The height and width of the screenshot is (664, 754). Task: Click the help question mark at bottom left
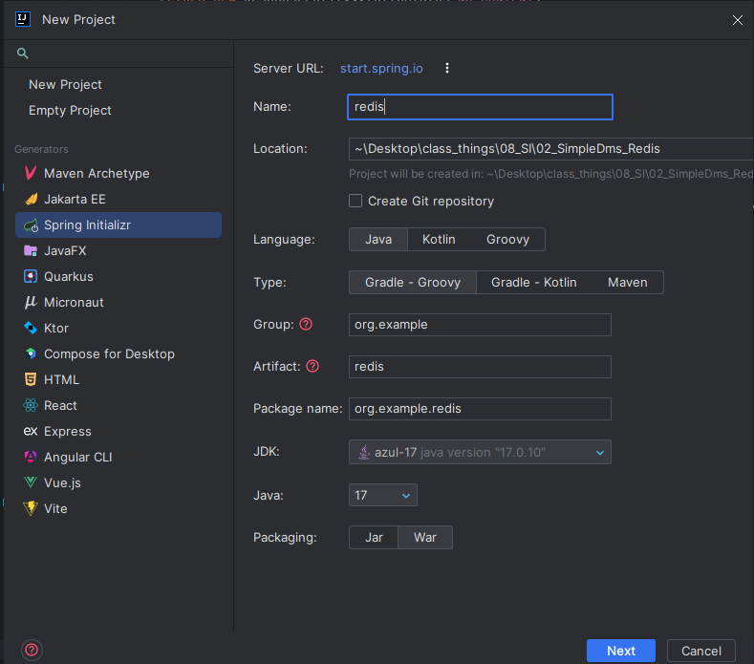[32, 650]
